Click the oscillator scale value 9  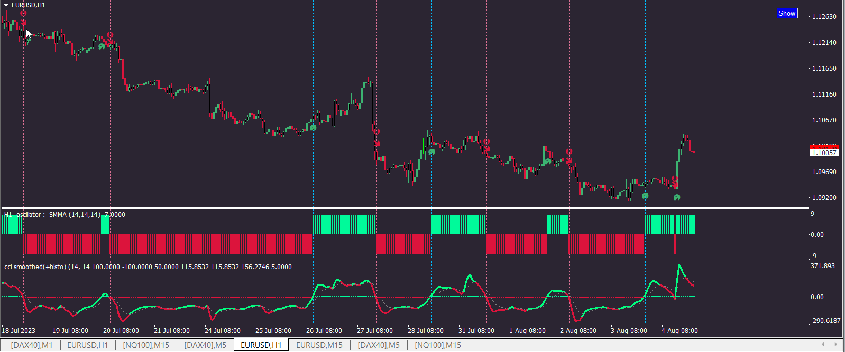pos(813,213)
